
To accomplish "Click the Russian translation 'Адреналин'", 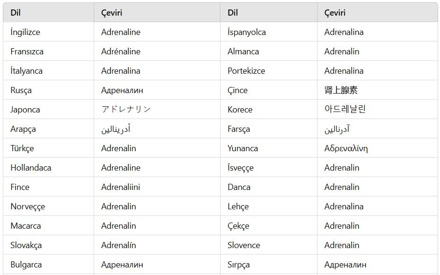I will point(122,90).
